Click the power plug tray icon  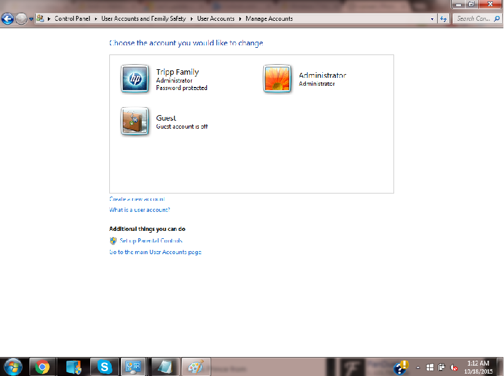(x=441, y=367)
